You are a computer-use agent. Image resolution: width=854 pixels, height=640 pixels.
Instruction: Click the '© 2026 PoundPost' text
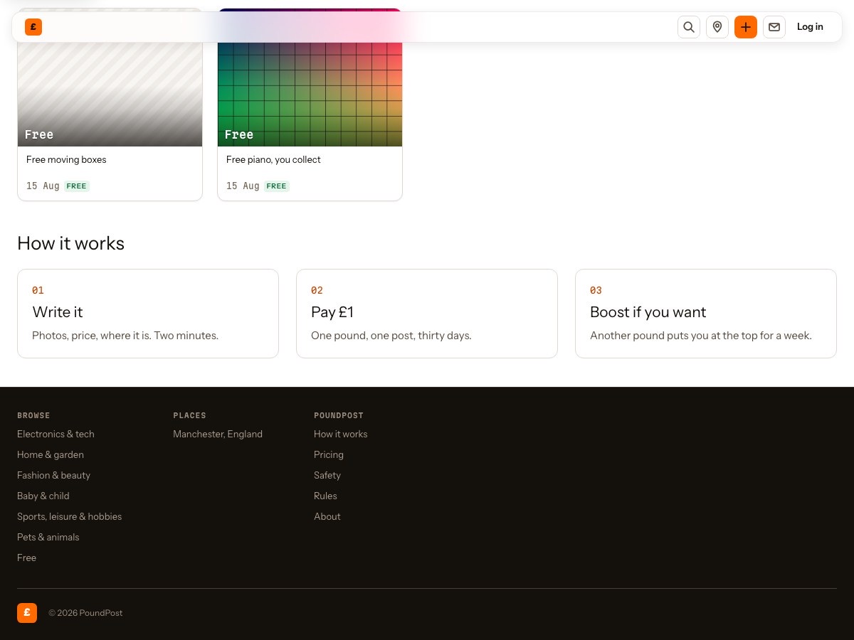click(x=85, y=613)
